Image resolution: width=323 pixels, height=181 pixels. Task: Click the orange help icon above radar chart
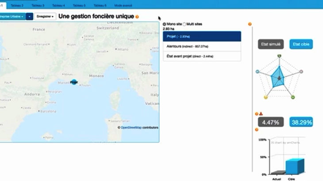(250, 24)
